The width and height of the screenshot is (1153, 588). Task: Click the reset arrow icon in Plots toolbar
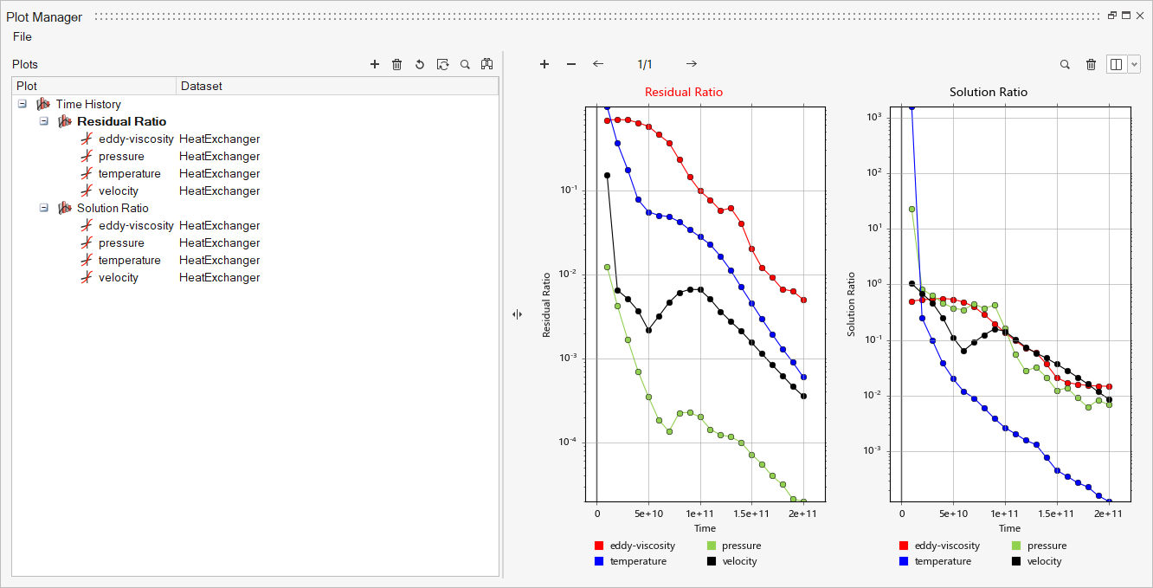coord(420,64)
